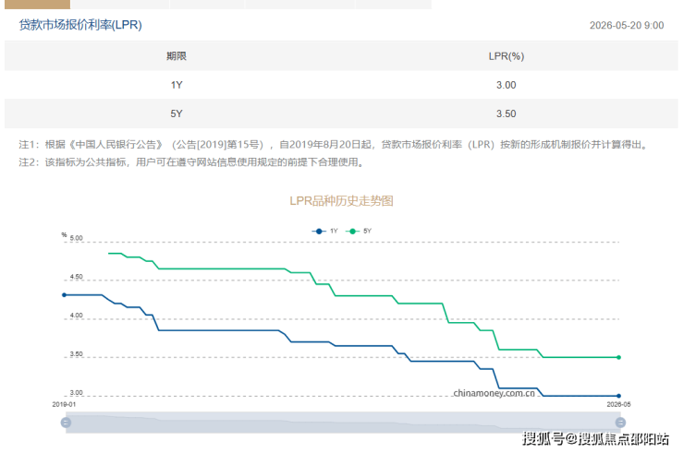Select the 期限 column header
Viewport: 684px width, 453px height.
pyautogui.click(x=177, y=56)
